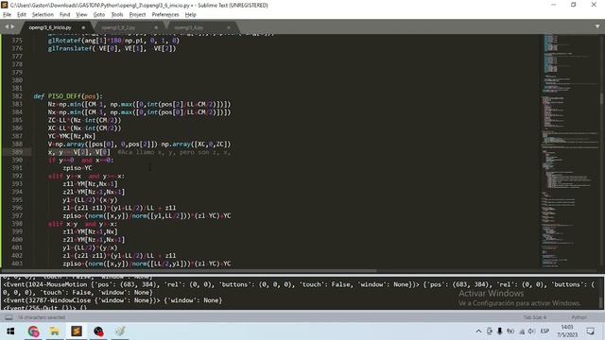
Task: Close the third file tab
Action: 229,27
